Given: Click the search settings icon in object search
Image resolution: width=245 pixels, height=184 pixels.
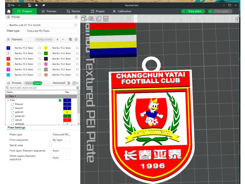Looking at the screenshot, I should tap(78, 88).
